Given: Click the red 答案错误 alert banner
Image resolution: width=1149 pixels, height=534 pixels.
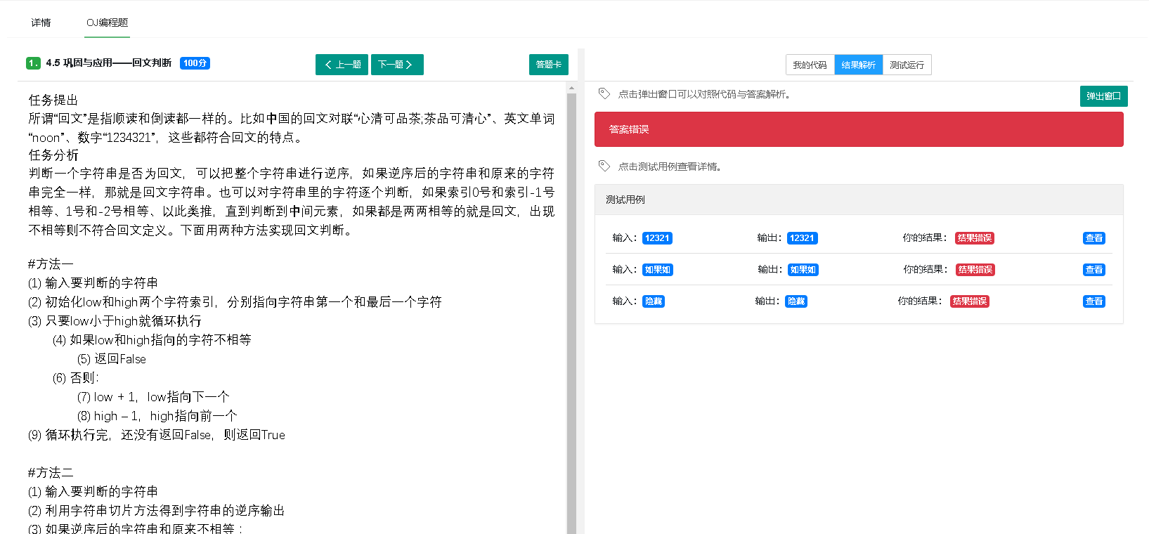Looking at the screenshot, I should tap(858, 129).
